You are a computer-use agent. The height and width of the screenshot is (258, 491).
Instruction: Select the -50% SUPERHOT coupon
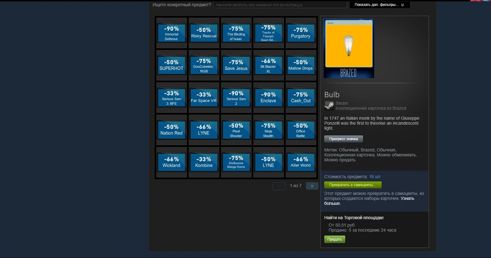pos(172,65)
